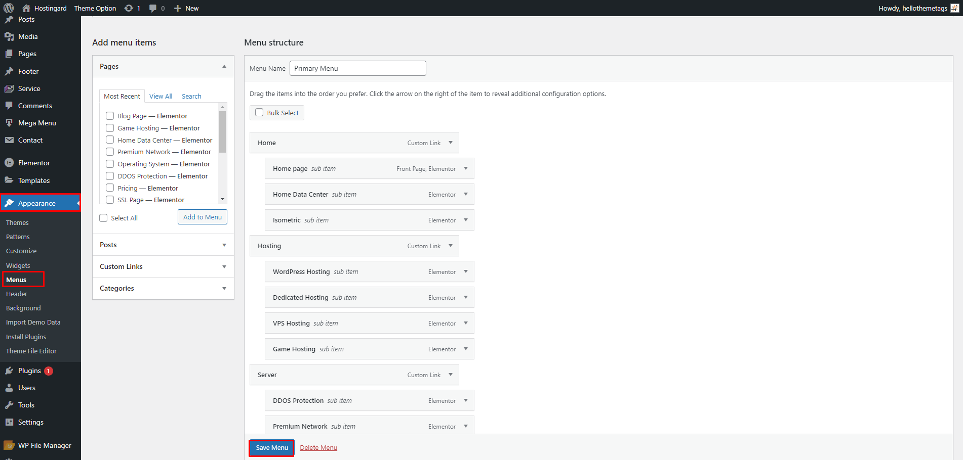Viewport: 963px width, 460px height.
Task: Click the Contact envelope icon
Action: click(x=9, y=140)
